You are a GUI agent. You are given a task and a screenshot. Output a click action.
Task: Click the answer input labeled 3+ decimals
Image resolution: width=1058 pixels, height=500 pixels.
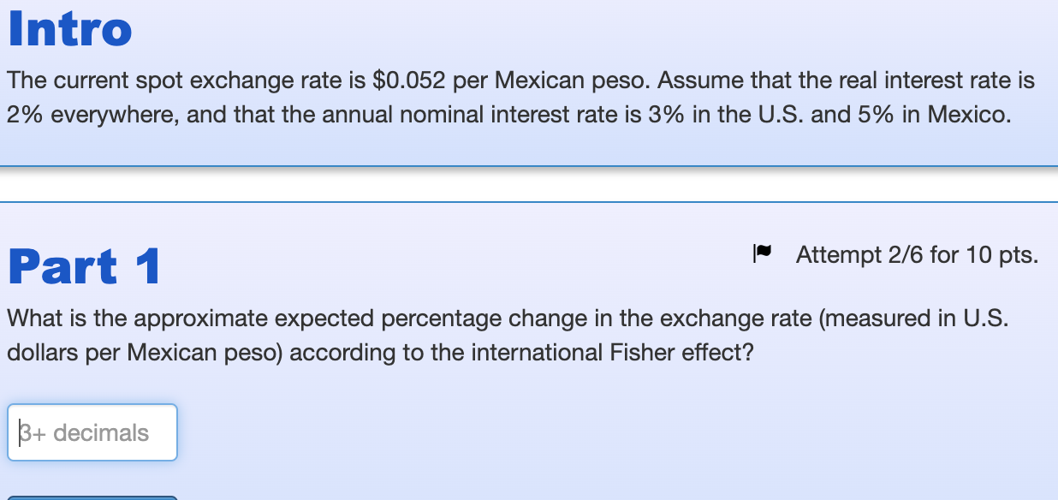(92, 432)
